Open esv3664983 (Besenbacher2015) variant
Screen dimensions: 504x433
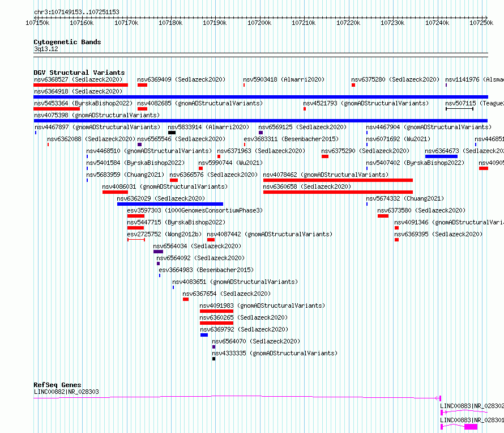tap(206, 270)
